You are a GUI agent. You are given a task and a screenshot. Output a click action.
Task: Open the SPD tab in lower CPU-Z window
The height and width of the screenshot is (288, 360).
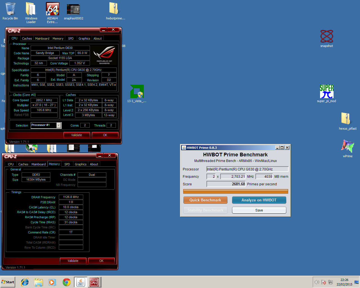tap(67, 164)
